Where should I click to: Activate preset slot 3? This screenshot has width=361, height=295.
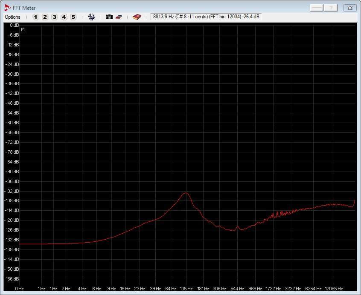tap(54, 17)
